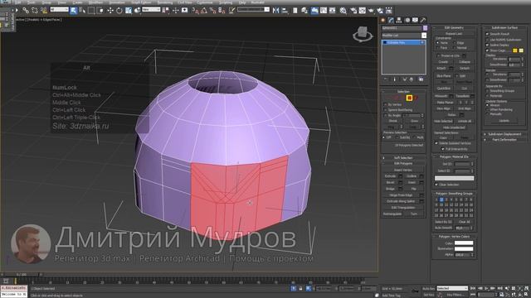The height and width of the screenshot is (298, 531).
Task: Click the vertex Illumination swatch
Action: [464, 249]
